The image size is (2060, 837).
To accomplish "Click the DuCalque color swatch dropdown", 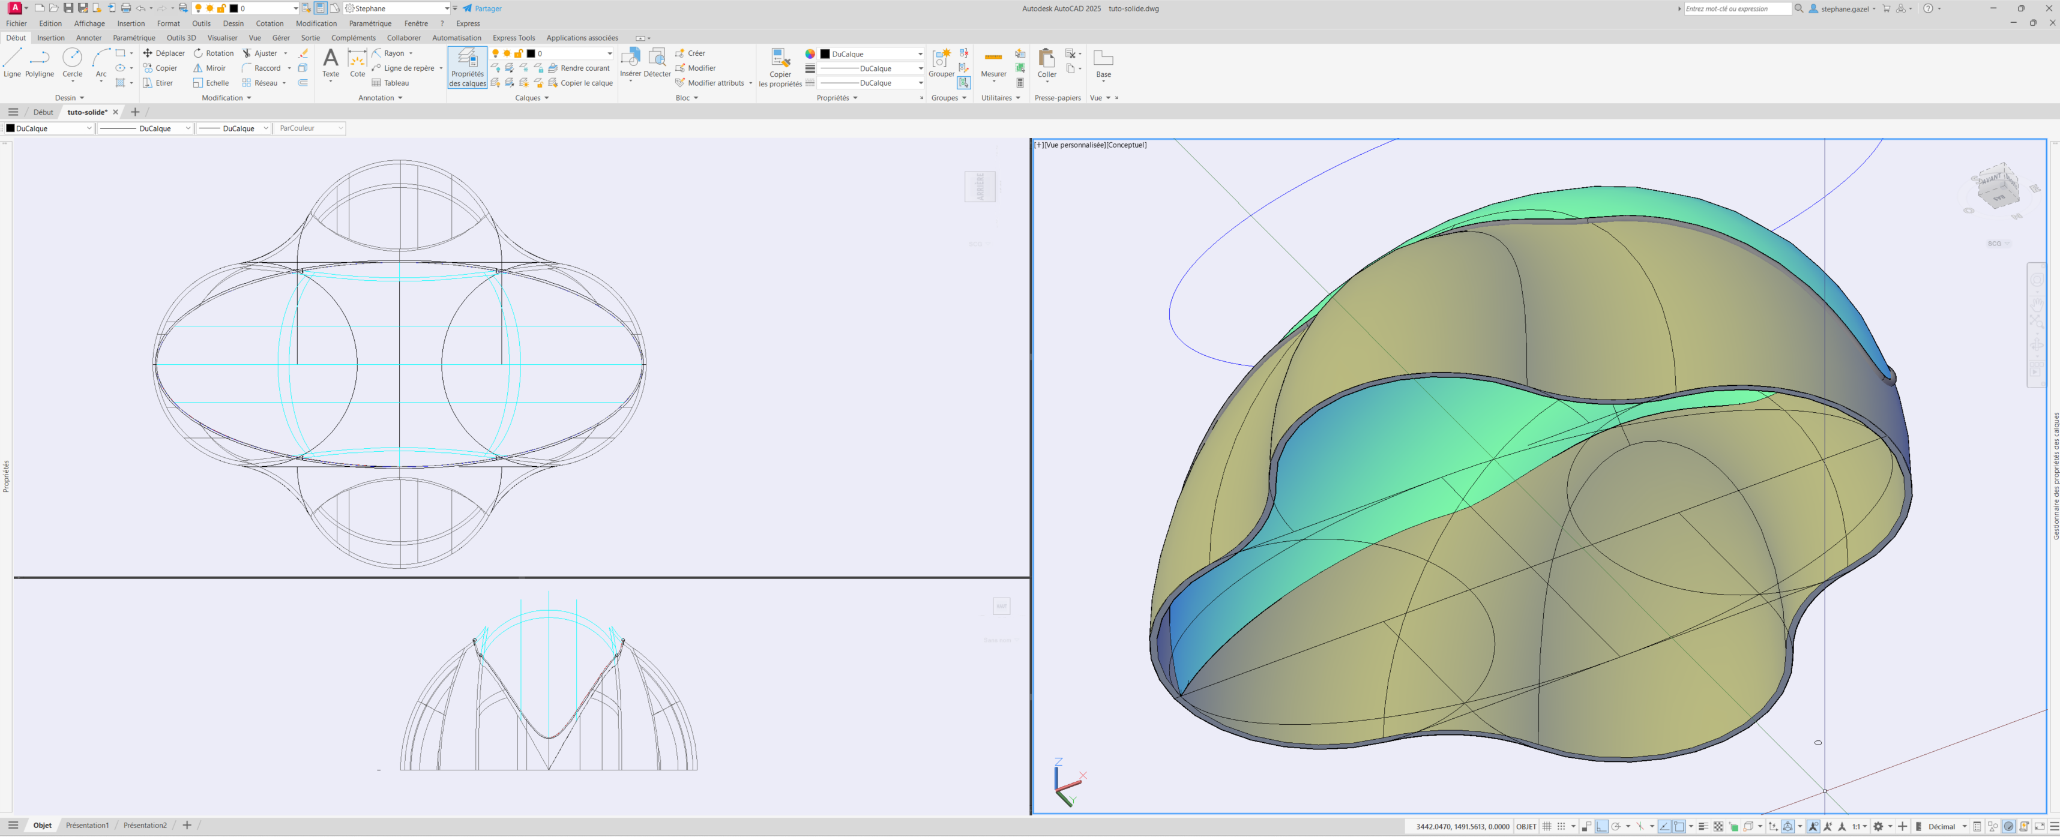I will coord(872,53).
